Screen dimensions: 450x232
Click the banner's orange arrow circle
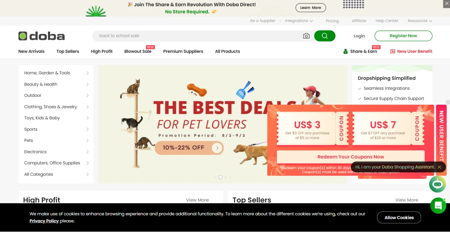(217, 148)
